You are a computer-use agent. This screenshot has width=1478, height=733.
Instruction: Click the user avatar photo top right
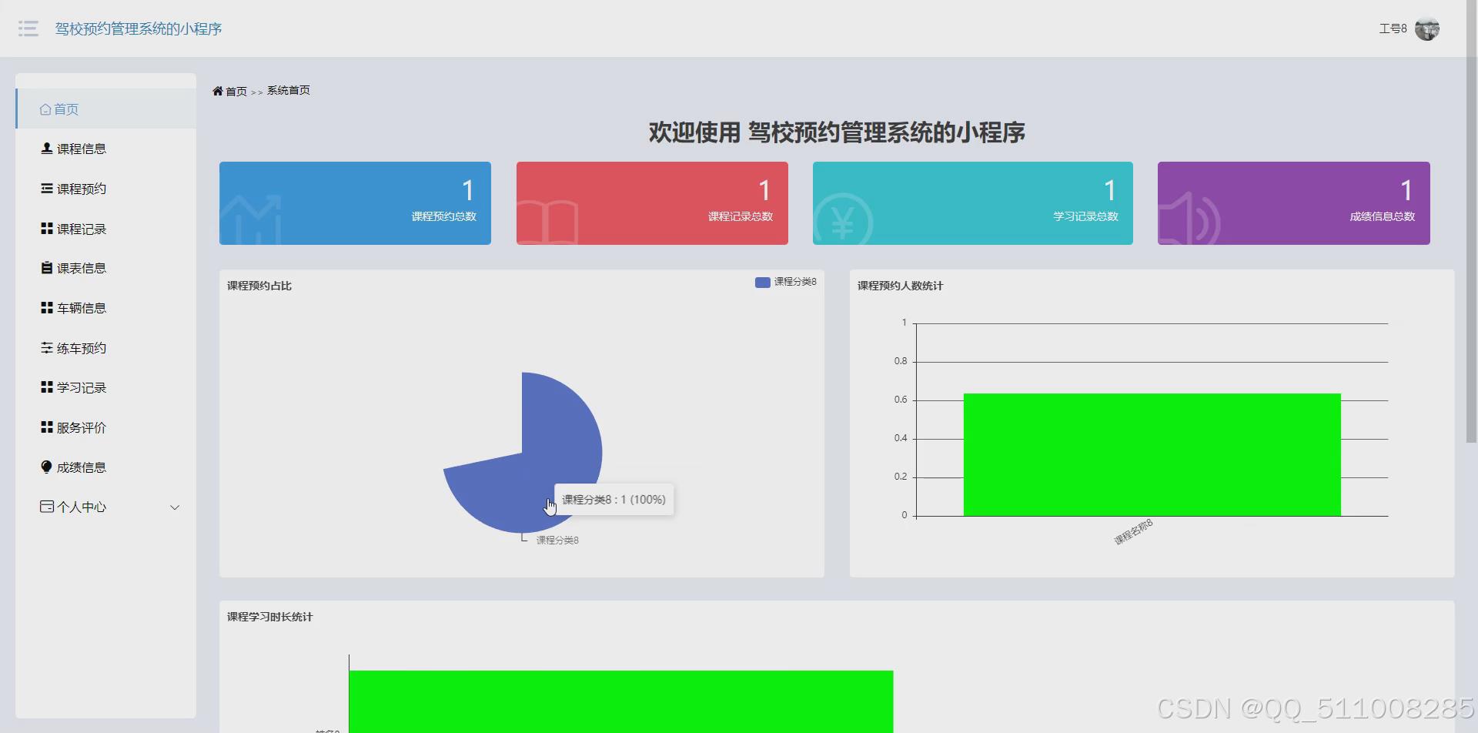click(x=1429, y=28)
